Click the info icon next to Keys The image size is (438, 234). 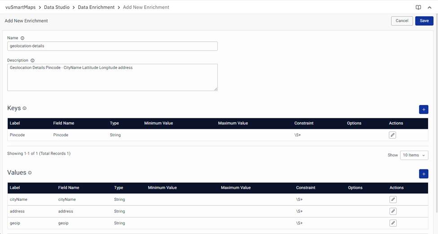point(25,108)
